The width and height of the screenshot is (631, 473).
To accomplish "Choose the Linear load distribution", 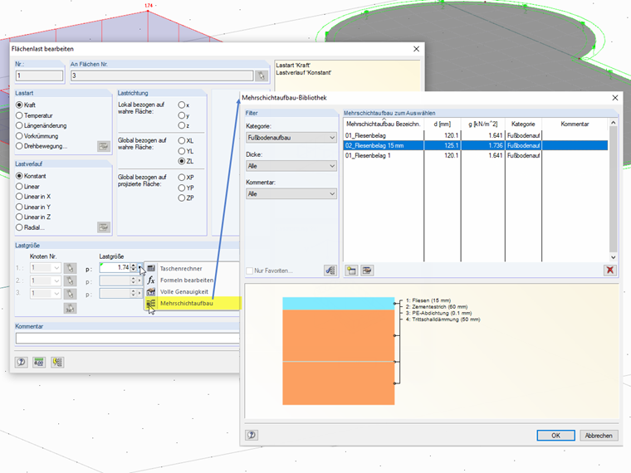I will [x=19, y=186].
